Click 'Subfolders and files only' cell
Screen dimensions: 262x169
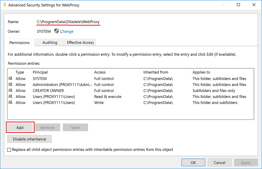point(214,91)
